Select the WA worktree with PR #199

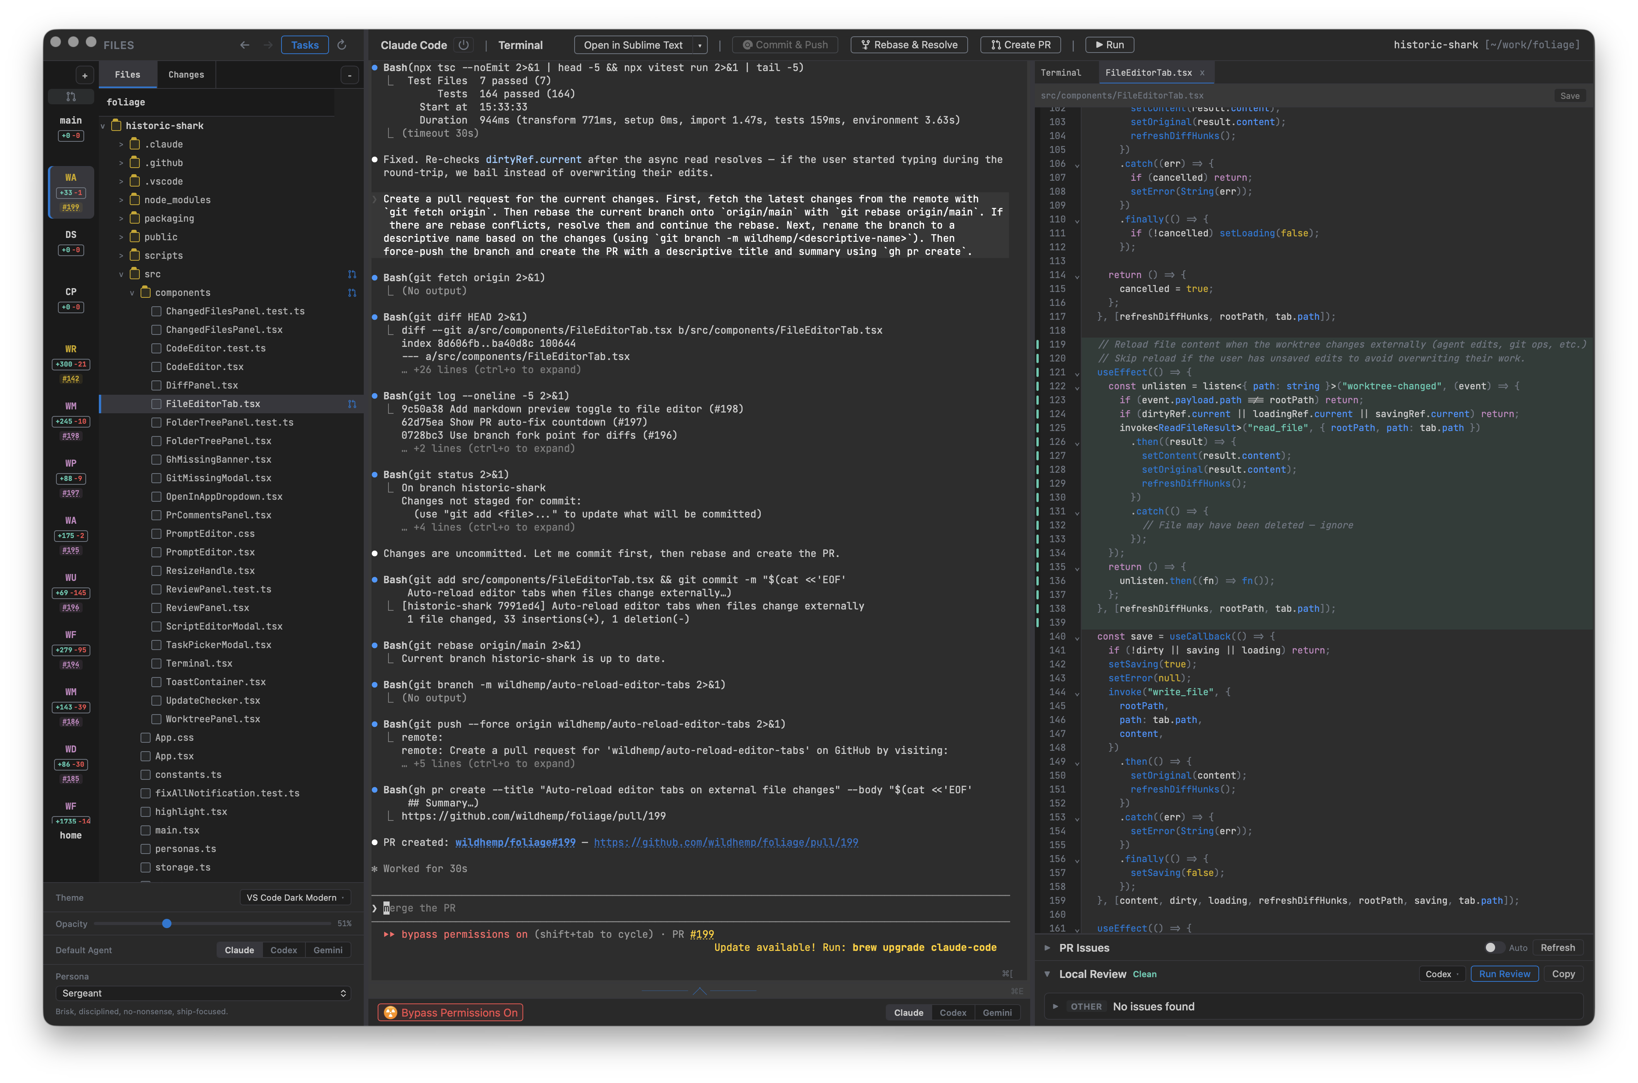70,191
